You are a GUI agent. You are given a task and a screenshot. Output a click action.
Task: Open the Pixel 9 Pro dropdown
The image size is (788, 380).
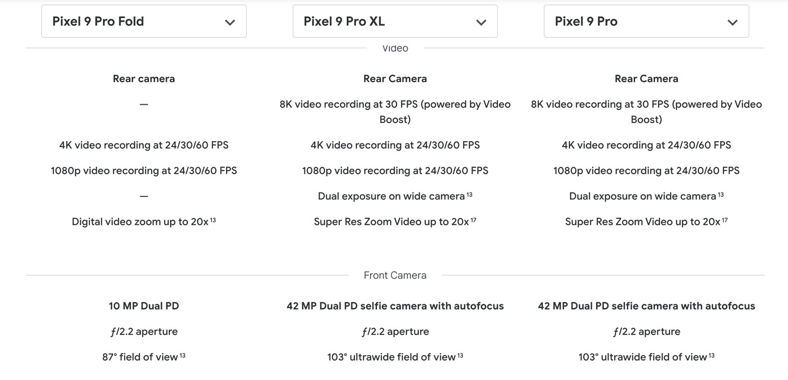click(646, 21)
